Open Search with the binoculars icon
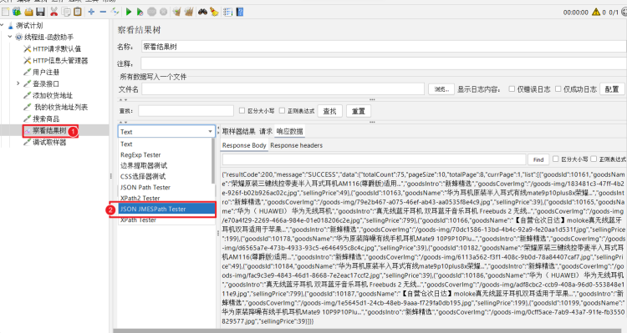 coord(202,12)
